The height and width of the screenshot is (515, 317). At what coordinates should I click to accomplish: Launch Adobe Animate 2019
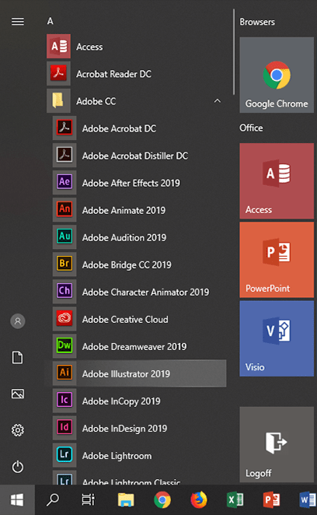pyautogui.click(x=136, y=210)
